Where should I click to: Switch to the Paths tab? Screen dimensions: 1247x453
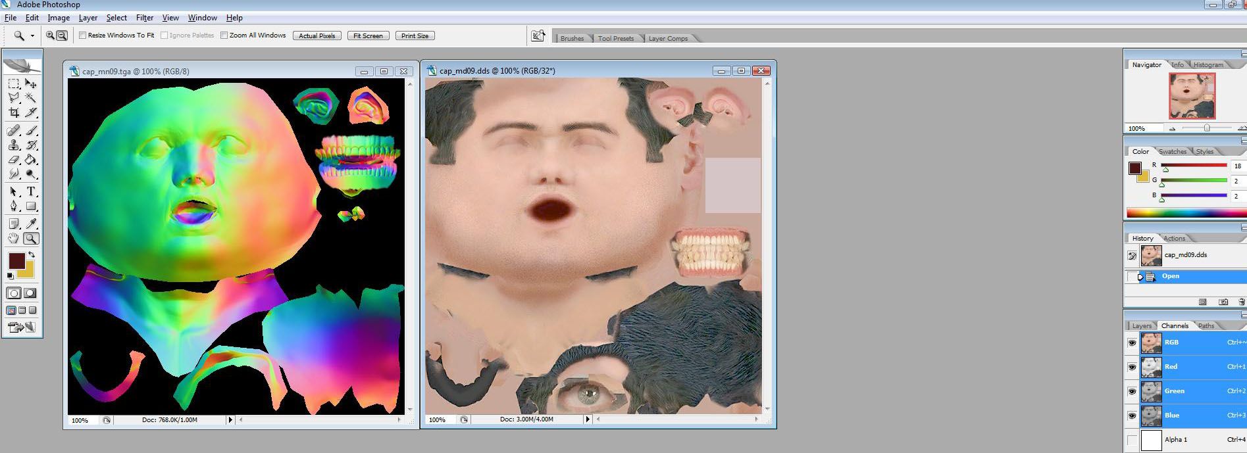[1206, 326]
